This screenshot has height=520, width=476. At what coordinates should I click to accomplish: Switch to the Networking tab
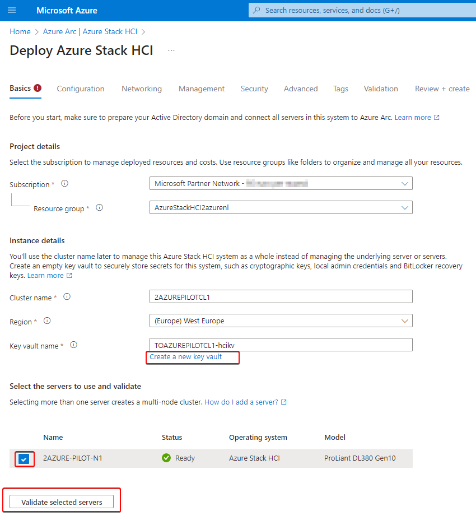point(142,89)
